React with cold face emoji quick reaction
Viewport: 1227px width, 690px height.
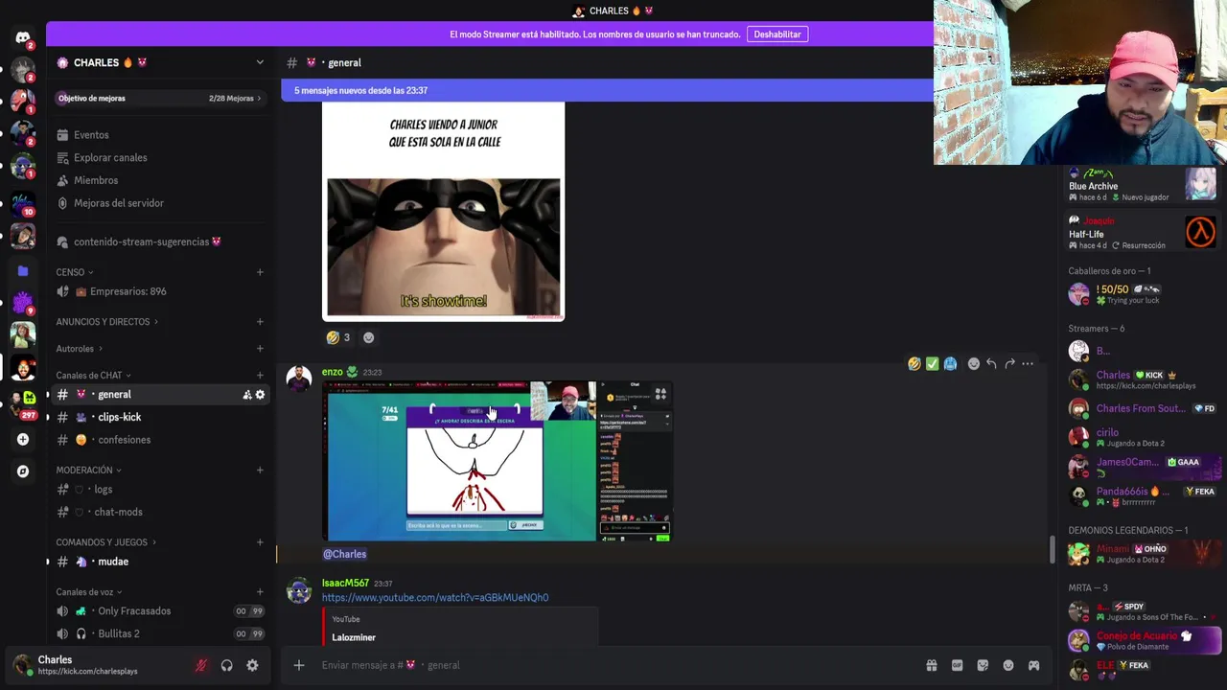coord(950,364)
